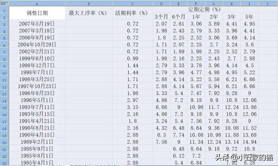Click the 5年 value 14.94 in the 1989 row
Viewport: 278px width, 166px height.
tap(249, 142)
